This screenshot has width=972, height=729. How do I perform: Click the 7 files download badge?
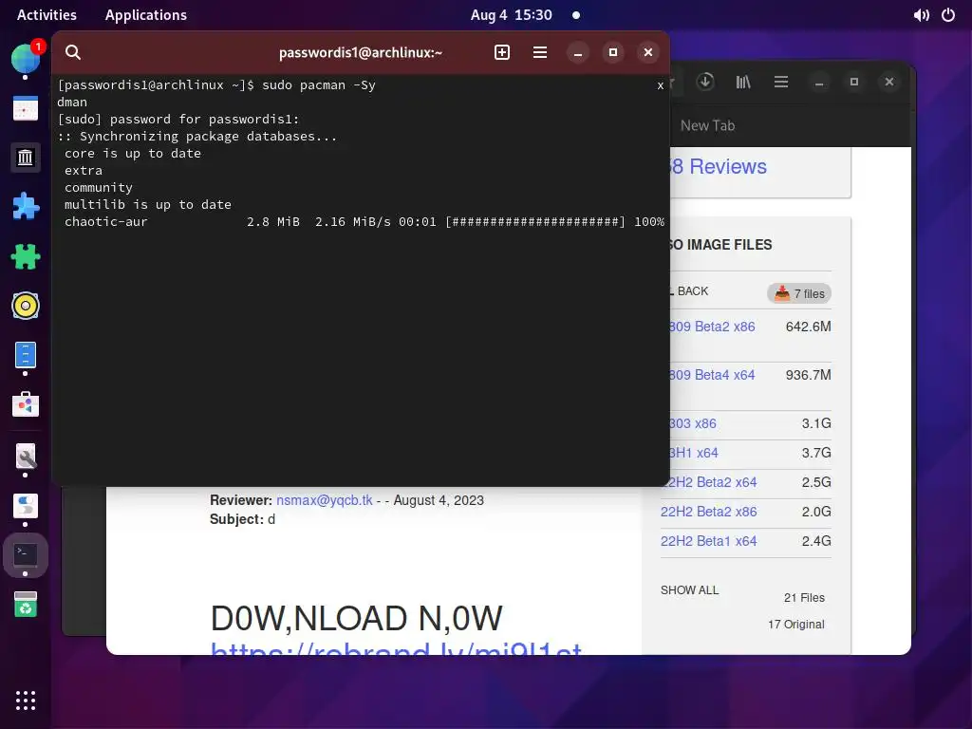pyautogui.click(x=799, y=293)
